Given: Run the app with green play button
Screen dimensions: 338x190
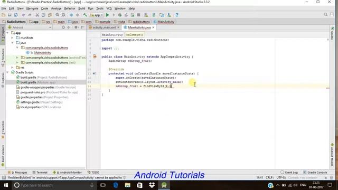Looking at the screenshot, I should click(x=108, y=15).
